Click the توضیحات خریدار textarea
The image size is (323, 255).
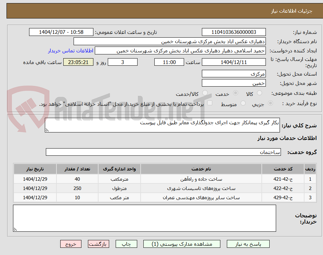pos(144,218)
